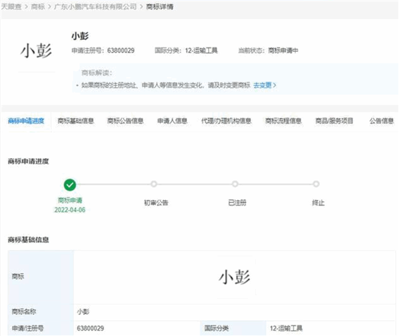The height and width of the screenshot is (336, 399).
Task: Click the 初审公告 step label
Action: 156,203
